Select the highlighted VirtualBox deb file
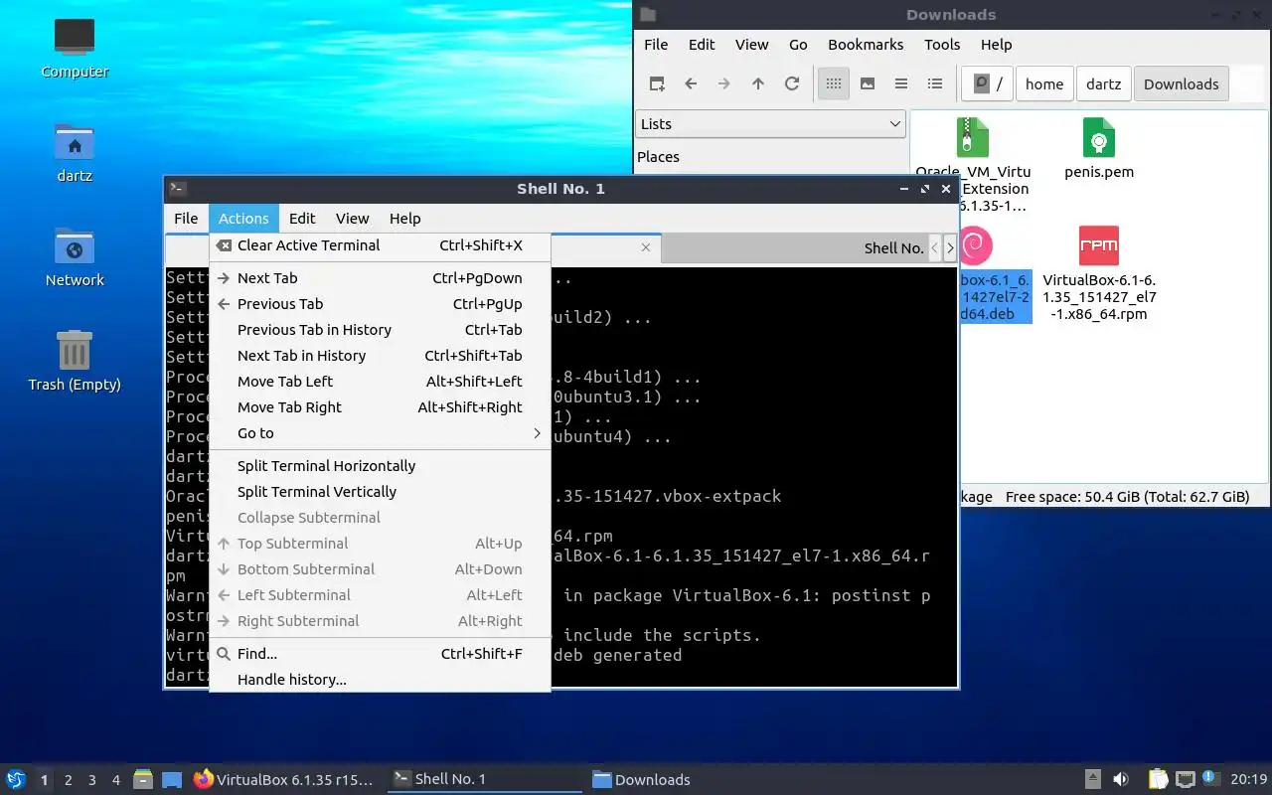Viewport: 1272px width, 795px height. click(995, 296)
